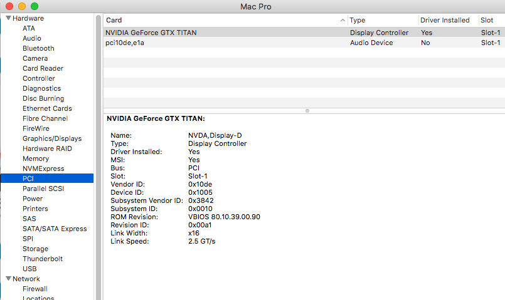Click the Device ID value 0x1005

point(200,192)
